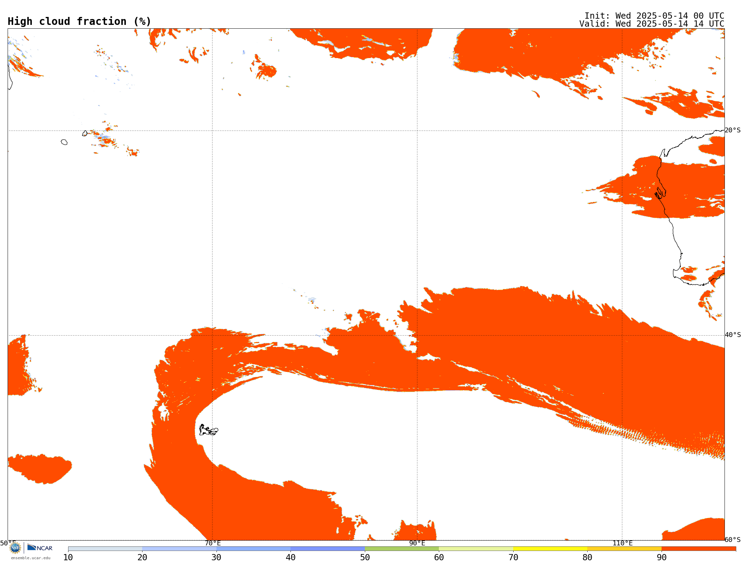
Task: Select the 'Valid: Wed 2025-05-14 14 UTC' text
Action: (652, 24)
